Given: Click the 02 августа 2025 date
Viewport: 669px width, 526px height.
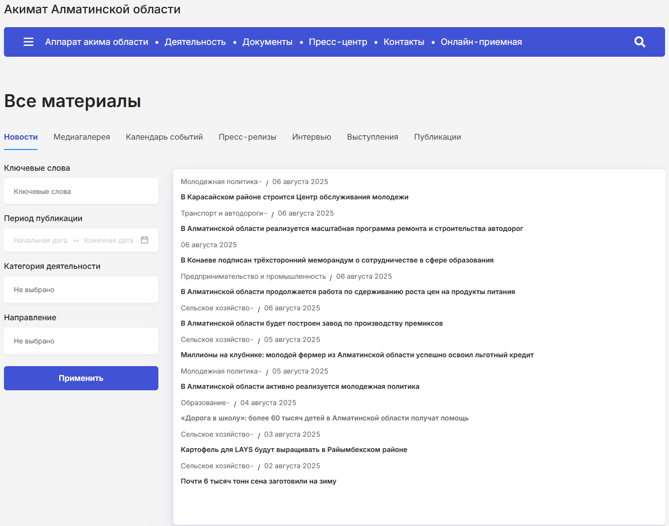Looking at the screenshot, I should [x=292, y=466].
